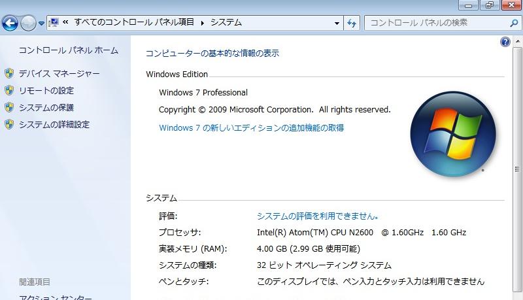Click the magnifier search icon

[514, 23]
